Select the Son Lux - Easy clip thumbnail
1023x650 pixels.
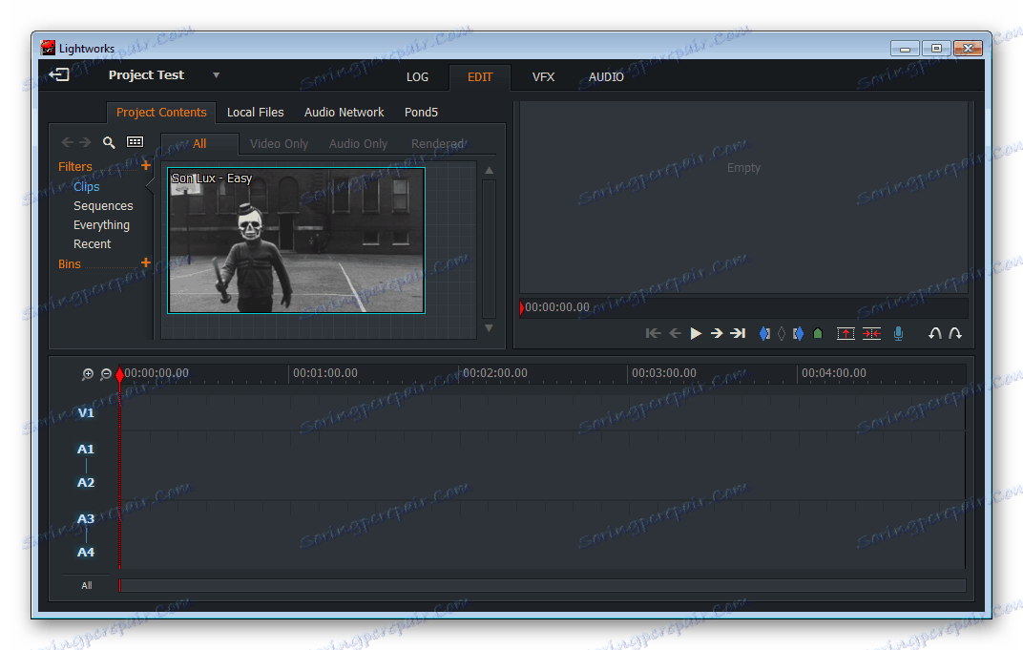pyautogui.click(x=296, y=241)
